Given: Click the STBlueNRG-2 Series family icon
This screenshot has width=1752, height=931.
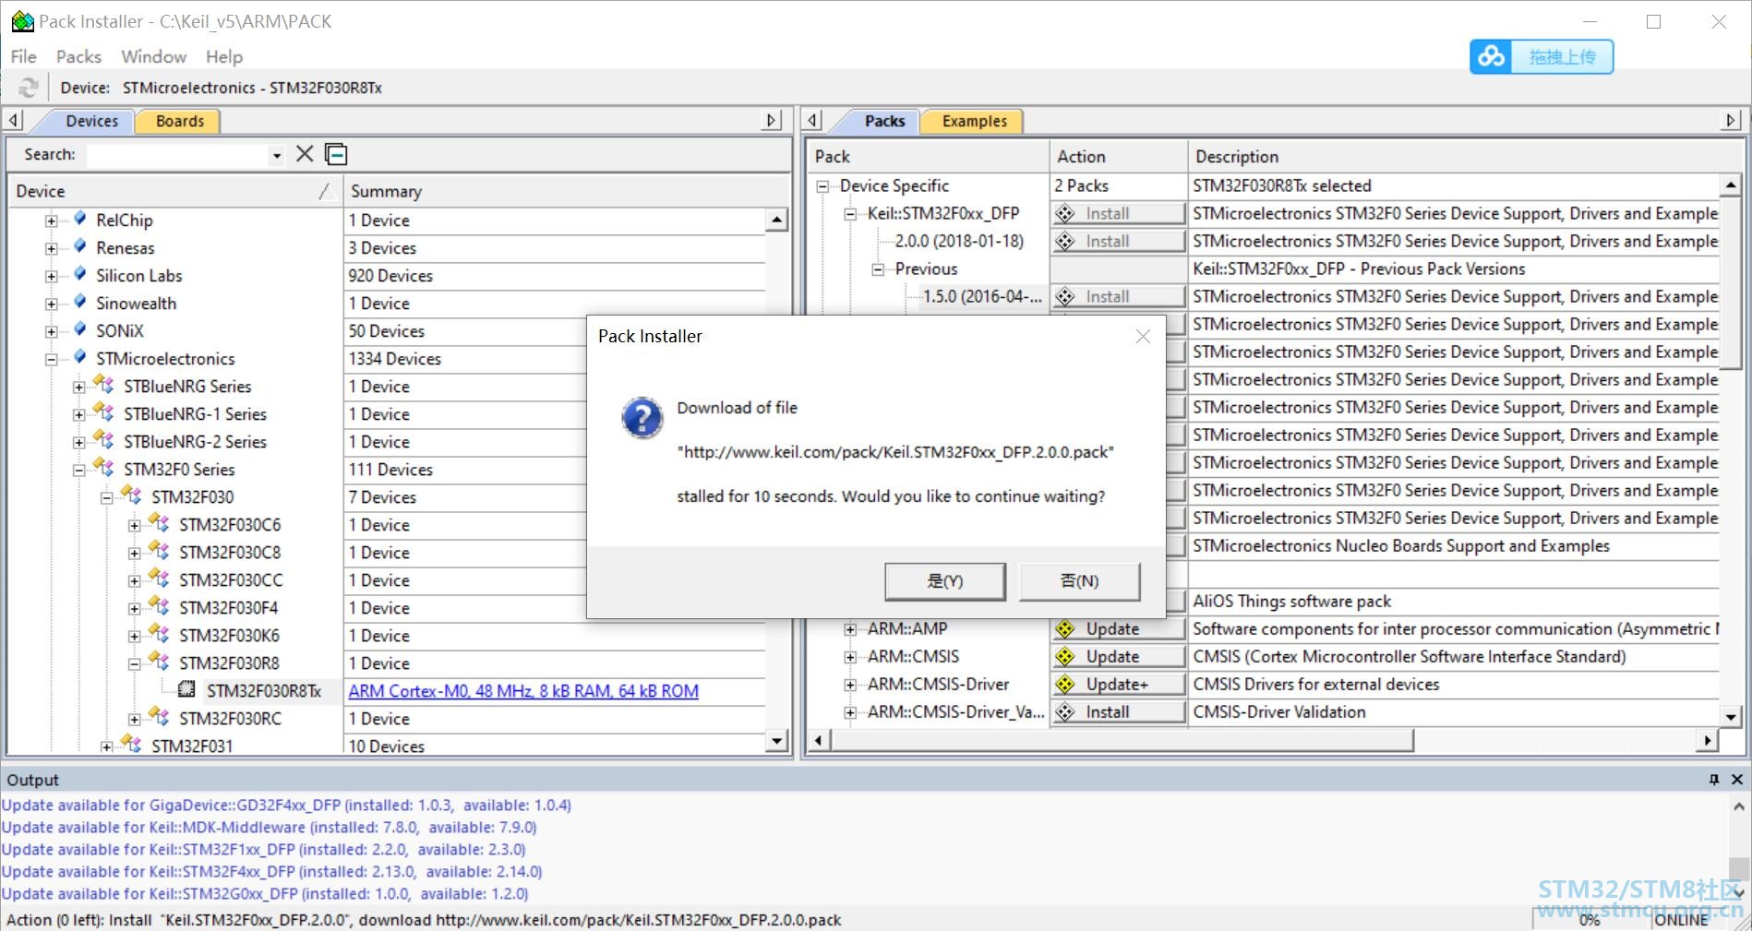Looking at the screenshot, I should point(104,441).
